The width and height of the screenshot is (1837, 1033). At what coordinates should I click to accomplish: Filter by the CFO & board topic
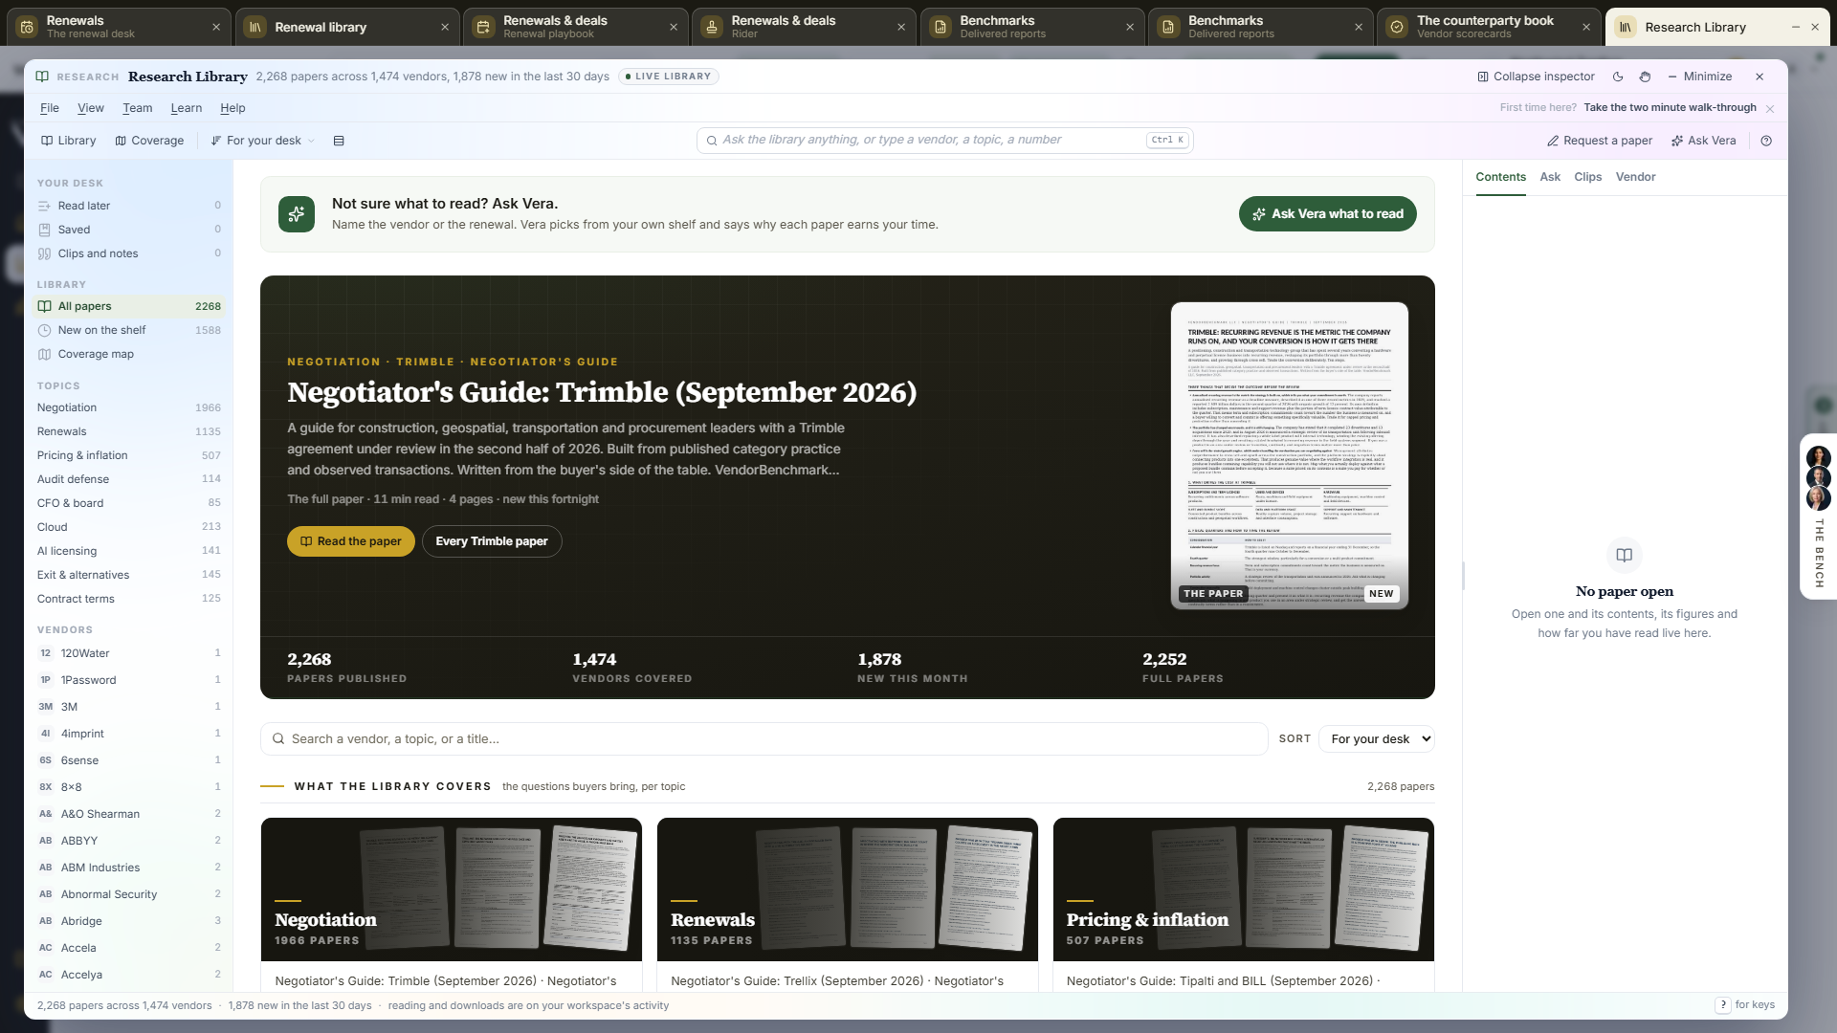point(129,503)
